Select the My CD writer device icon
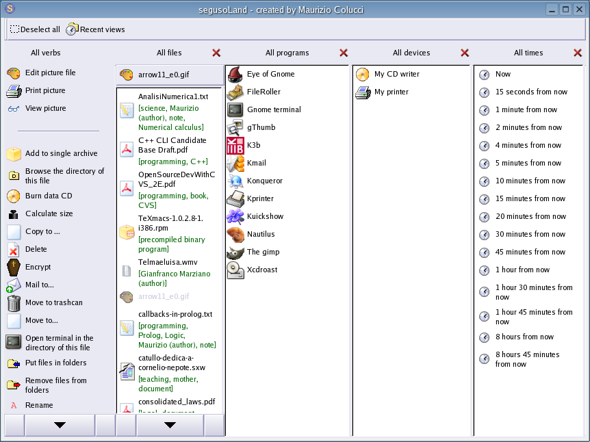This screenshot has height=442, width=590. click(x=363, y=74)
